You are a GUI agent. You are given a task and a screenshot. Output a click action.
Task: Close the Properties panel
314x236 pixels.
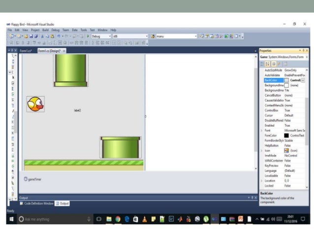pyautogui.click(x=307, y=51)
